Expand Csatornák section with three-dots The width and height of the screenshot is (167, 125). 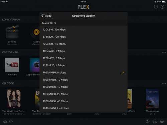click(x=164, y=52)
